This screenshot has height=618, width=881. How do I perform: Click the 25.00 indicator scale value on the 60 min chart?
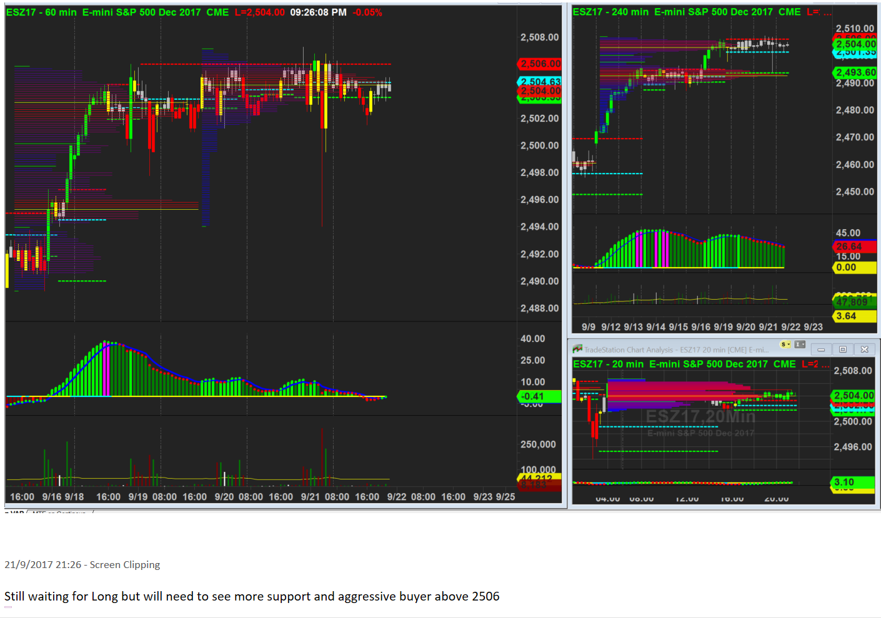coord(533,361)
